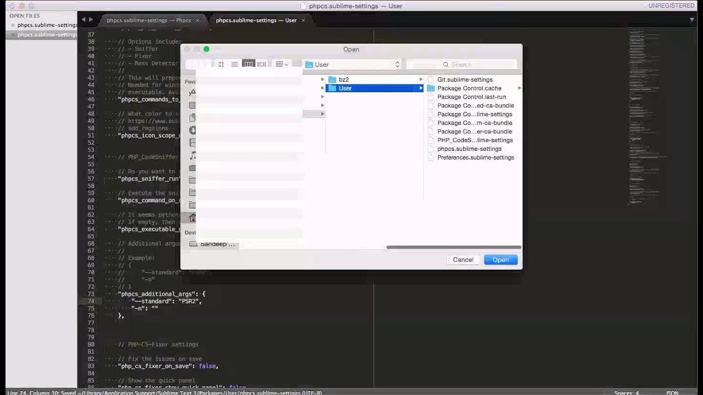Image resolution: width=703 pixels, height=395 pixels.
Task: Click "phpcs_additional_args" on line 73
Action: 158,294
